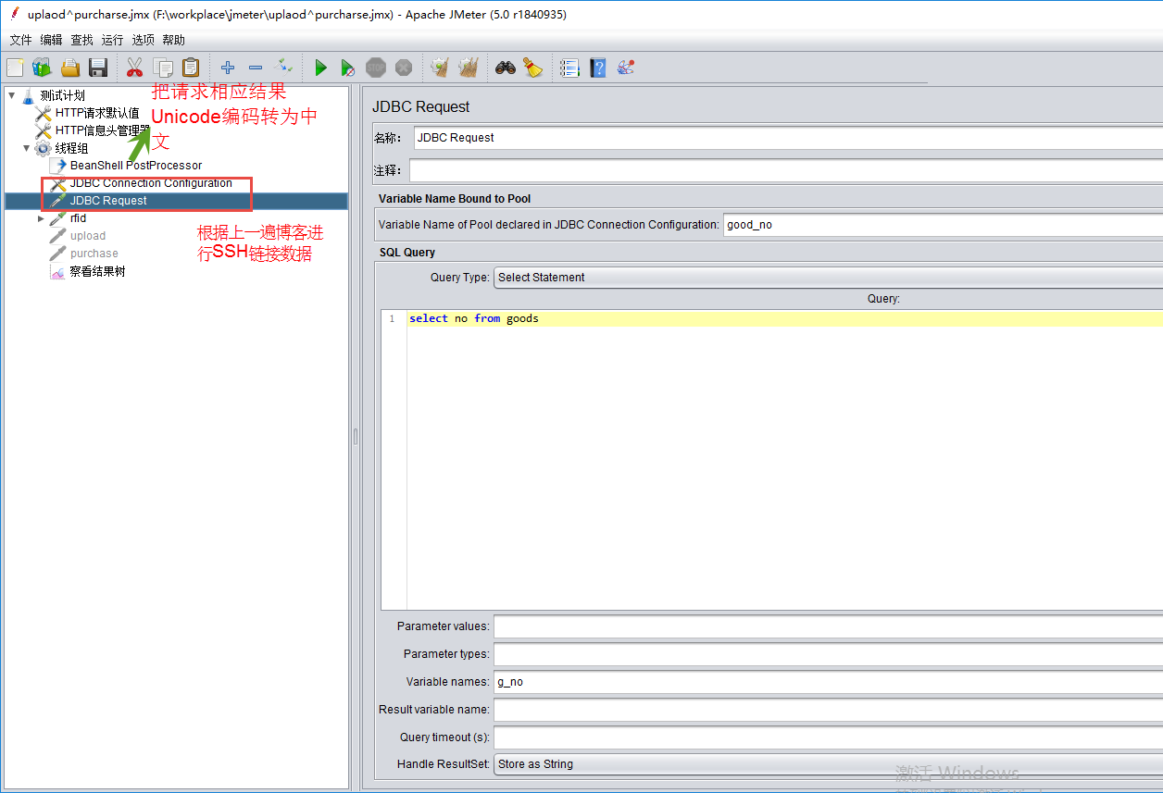1163x793 pixels.
Task: Toggle the selected element with the Toggle icon
Action: coord(283,67)
